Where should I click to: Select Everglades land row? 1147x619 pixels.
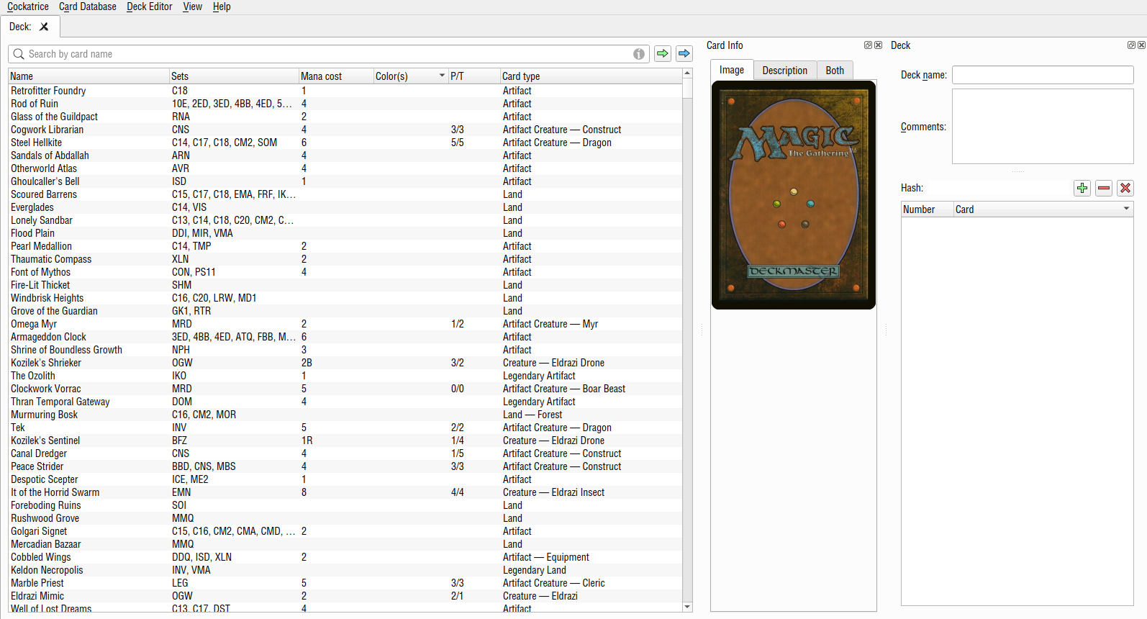pyautogui.click(x=345, y=207)
